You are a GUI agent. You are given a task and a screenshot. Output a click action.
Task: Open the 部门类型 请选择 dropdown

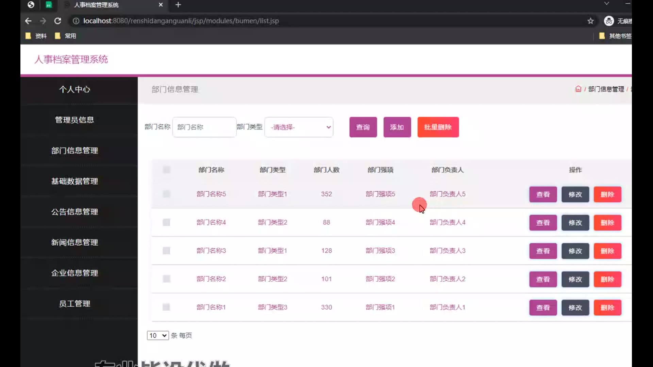click(x=299, y=127)
